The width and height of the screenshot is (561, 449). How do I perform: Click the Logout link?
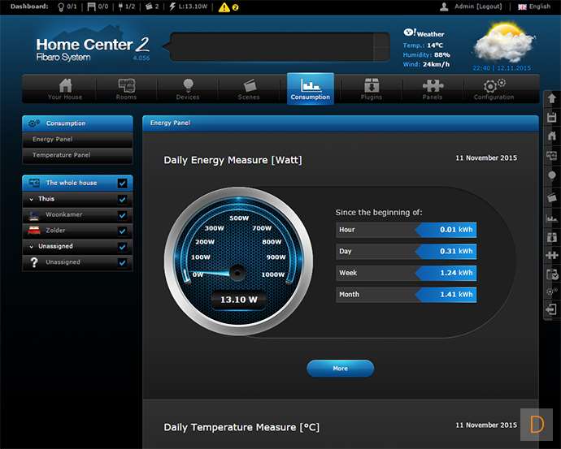click(x=489, y=6)
